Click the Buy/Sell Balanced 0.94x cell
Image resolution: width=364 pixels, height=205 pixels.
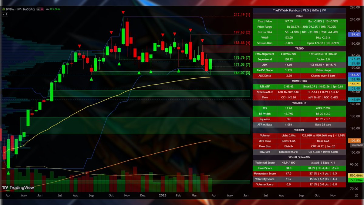pyautogui.click(x=288, y=152)
